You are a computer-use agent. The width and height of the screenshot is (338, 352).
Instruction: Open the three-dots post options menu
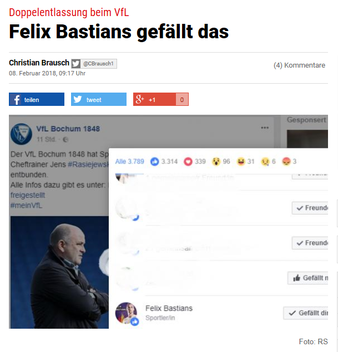[x=265, y=127]
